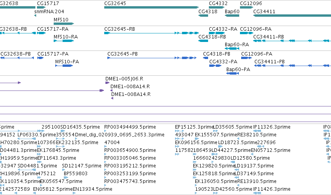Open the RP003195212.5prime EST label
The width and height of the screenshot is (331, 195).
pos(130,166)
